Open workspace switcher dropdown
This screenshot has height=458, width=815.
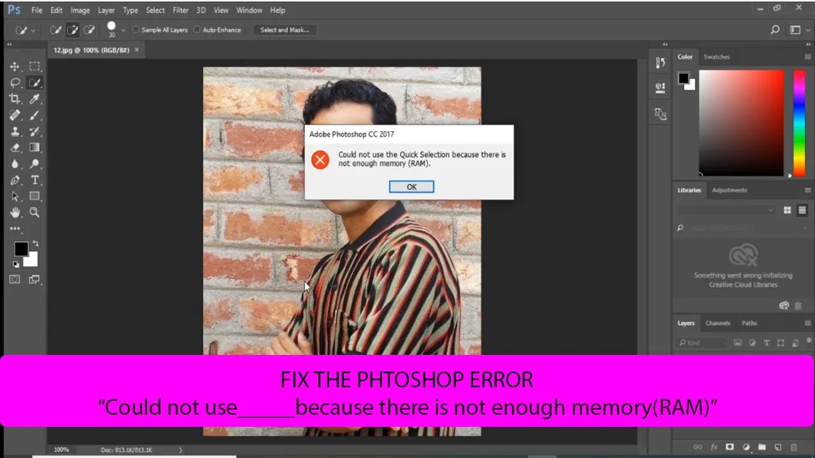[798, 30]
